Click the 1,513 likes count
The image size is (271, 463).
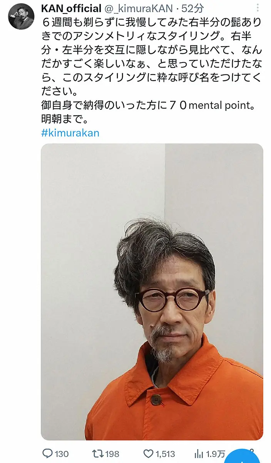tap(166, 454)
